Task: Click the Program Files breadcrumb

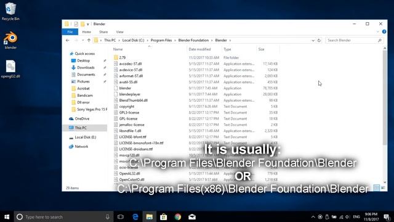Action: tap(161, 40)
